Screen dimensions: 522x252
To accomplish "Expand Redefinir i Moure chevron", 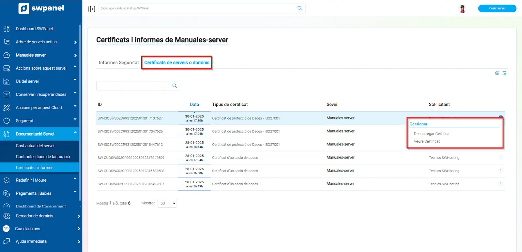I will (75, 178).
